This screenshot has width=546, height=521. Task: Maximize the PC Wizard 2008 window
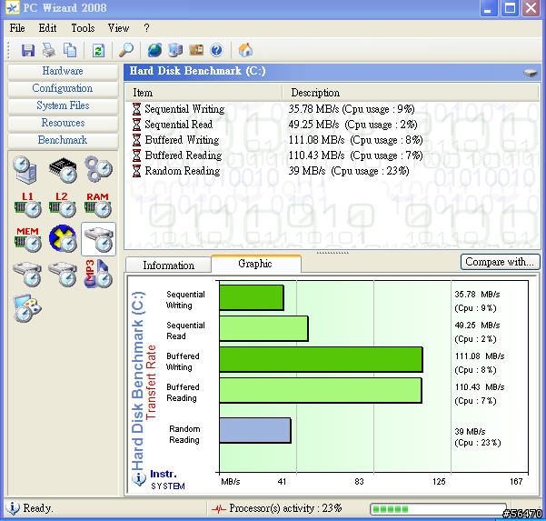pyautogui.click(x=510, y=8)
